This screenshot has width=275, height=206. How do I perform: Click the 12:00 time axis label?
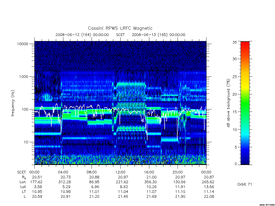tap(120, 172)
